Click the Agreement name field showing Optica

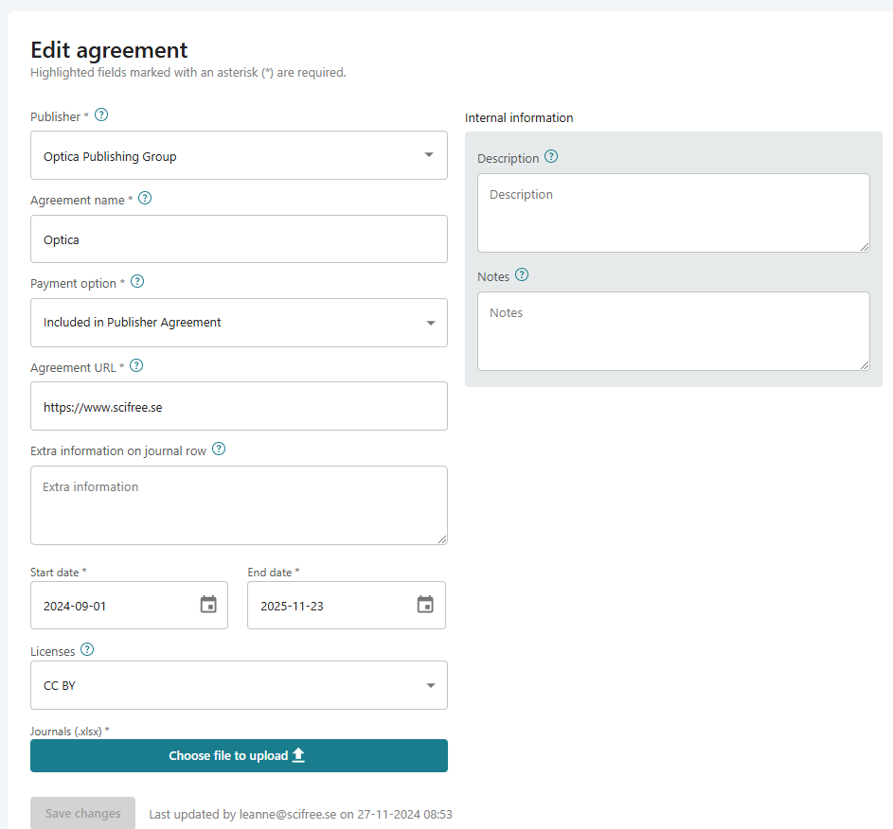(x=239, y=238)
